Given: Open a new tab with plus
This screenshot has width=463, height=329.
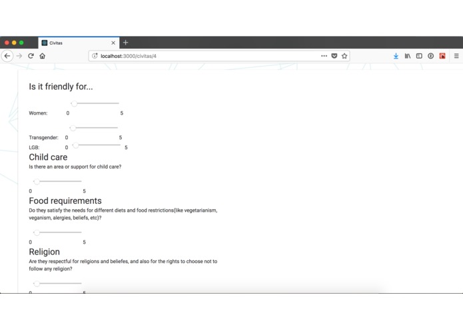Looking at the screenshot, I should tap(125, 43).
